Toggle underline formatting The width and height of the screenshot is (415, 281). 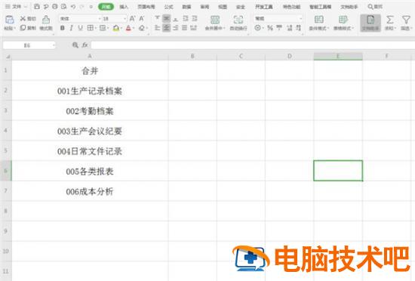click(x=81, y=28)
